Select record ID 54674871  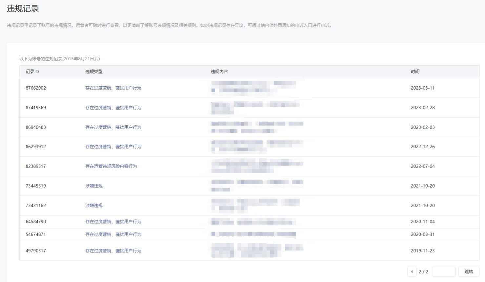click(x=36, y=234)
